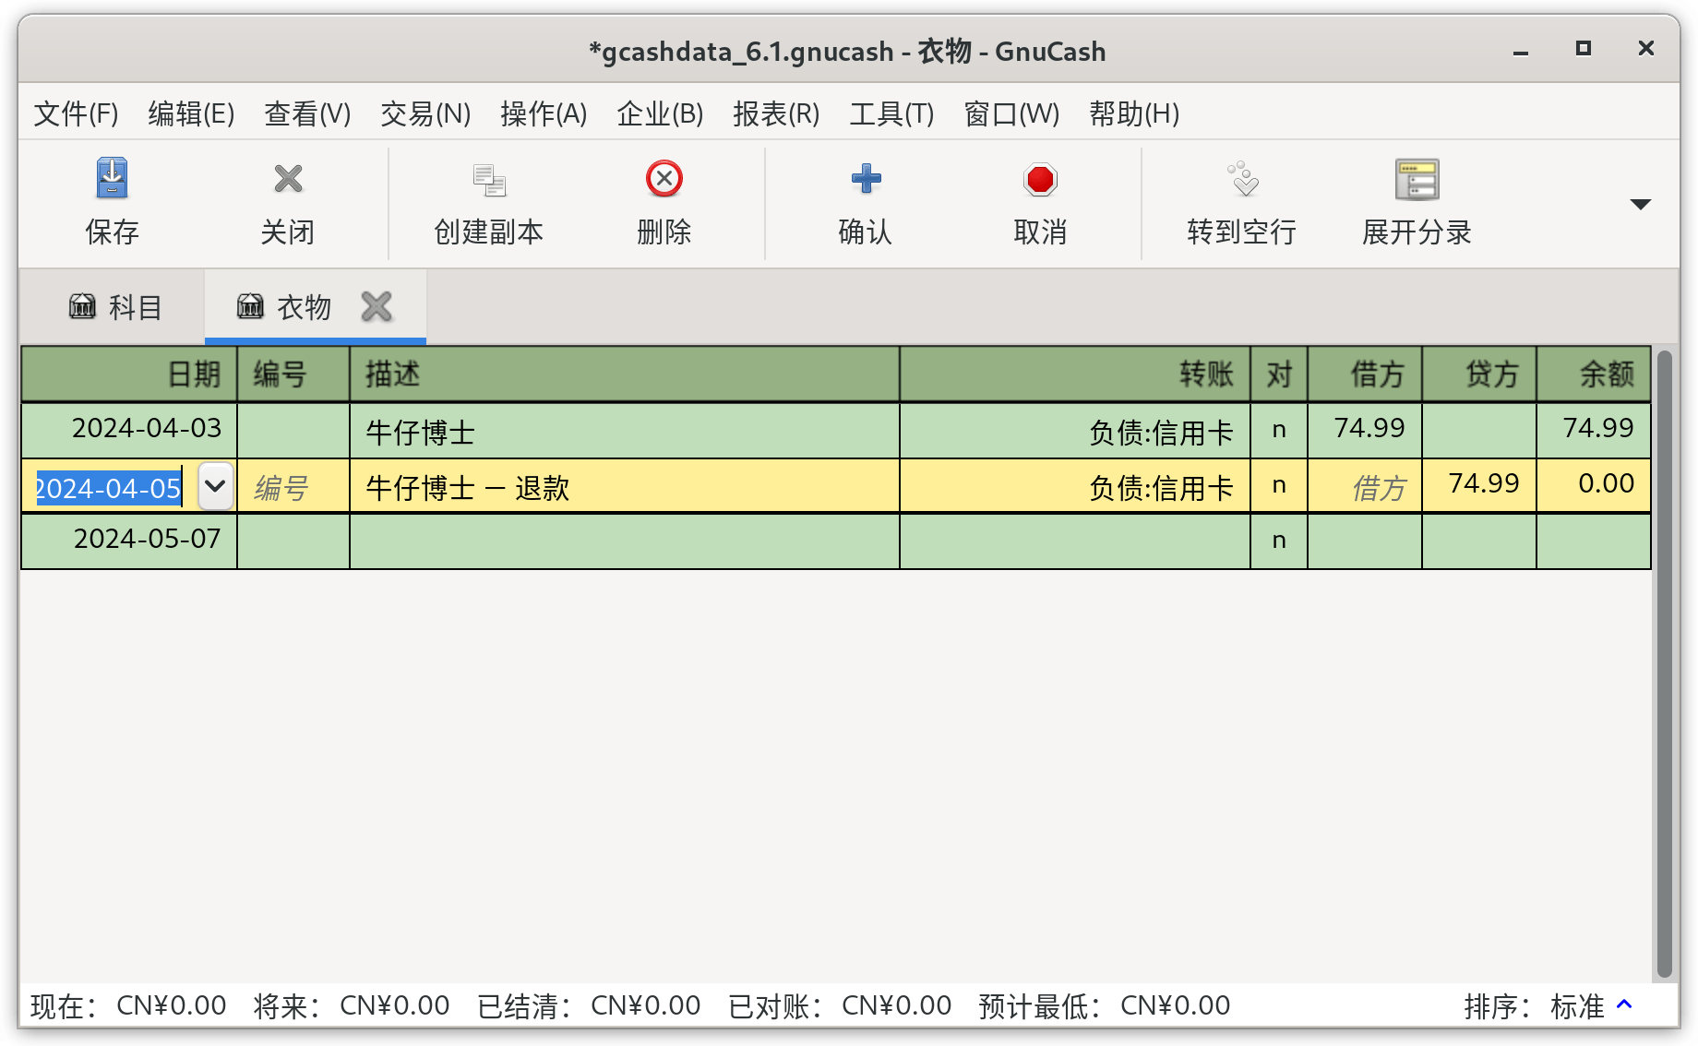Click the register's vertical scrollbar
This screenshot has height=1046, width=1698.
pyautogui.click(x=1665, y=662)
